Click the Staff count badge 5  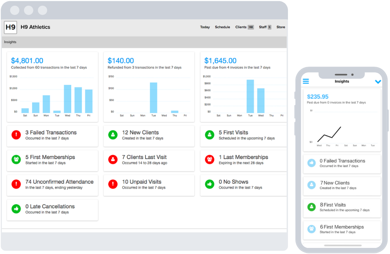click(269, 27)
